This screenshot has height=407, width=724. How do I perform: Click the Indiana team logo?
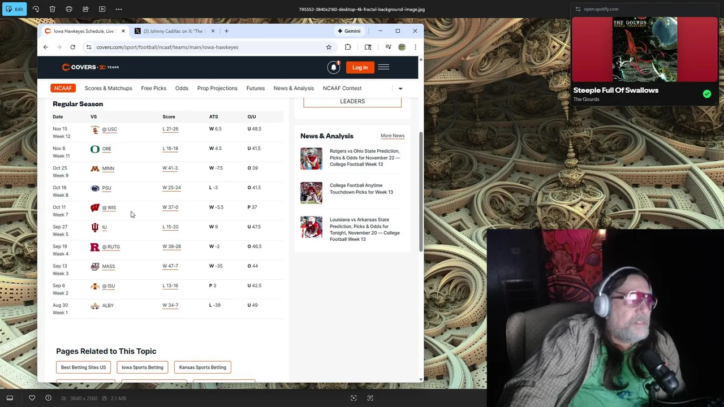click(95, 227)
